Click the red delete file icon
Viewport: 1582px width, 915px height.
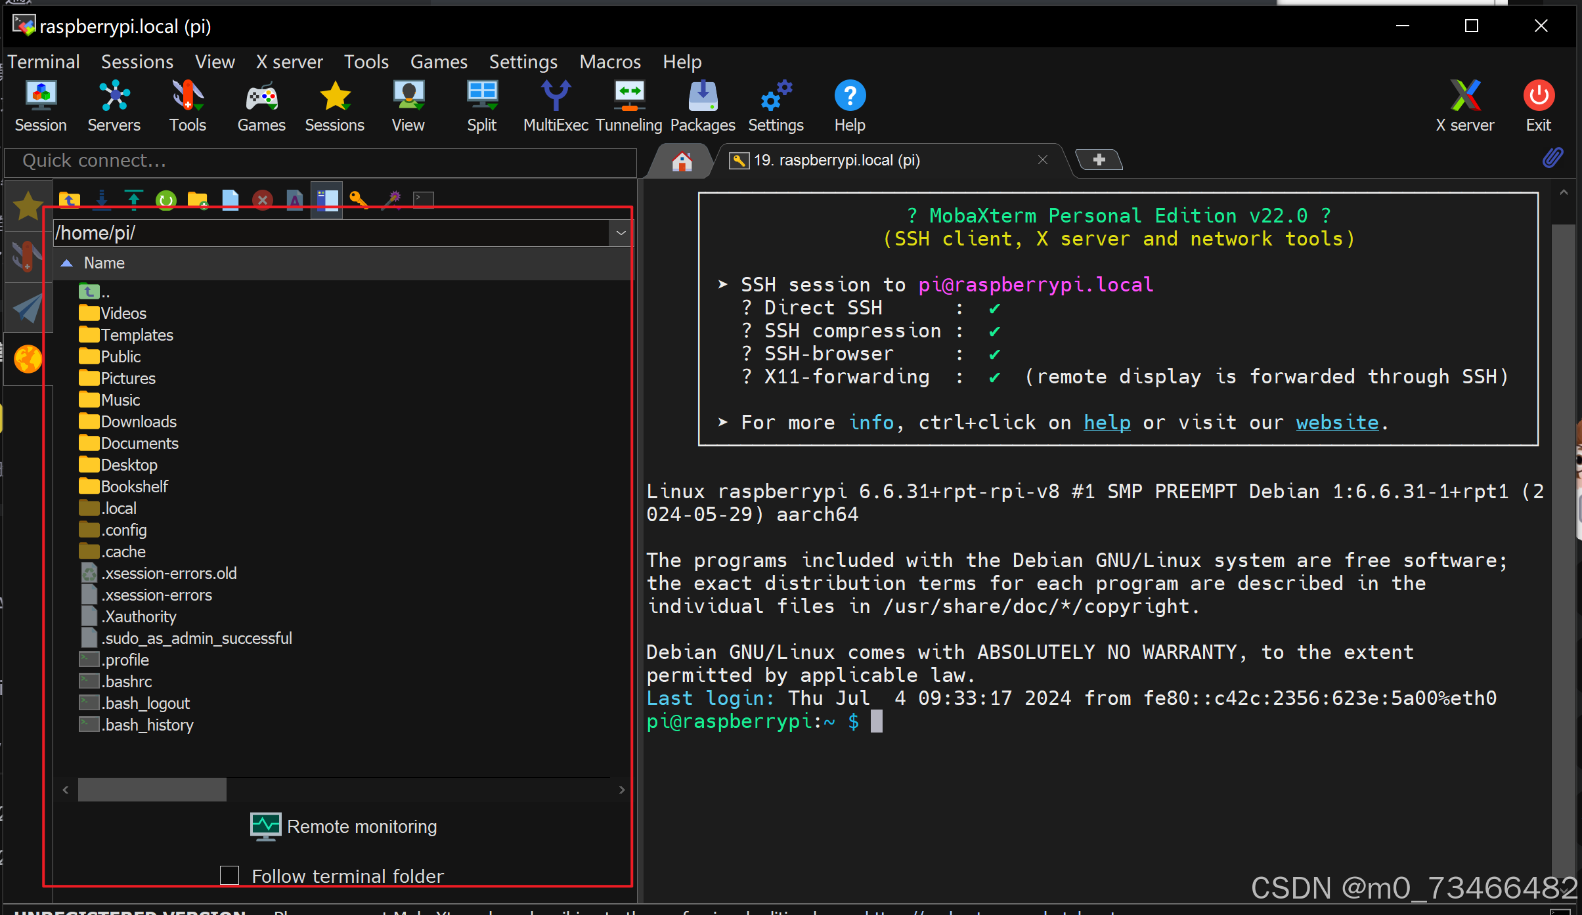(x=263, y=200)
